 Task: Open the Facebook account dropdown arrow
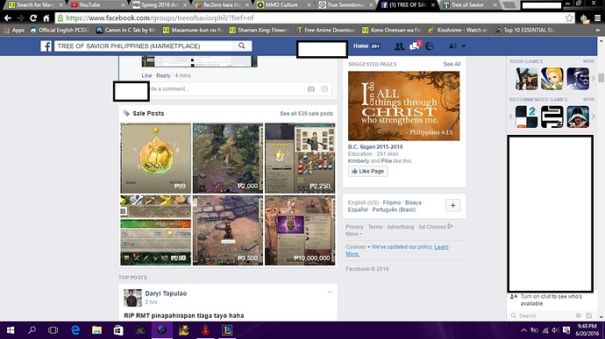click(464, 46)
